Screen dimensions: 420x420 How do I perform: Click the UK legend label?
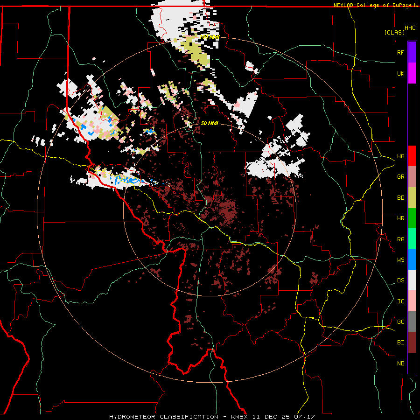tap(400, 73)
